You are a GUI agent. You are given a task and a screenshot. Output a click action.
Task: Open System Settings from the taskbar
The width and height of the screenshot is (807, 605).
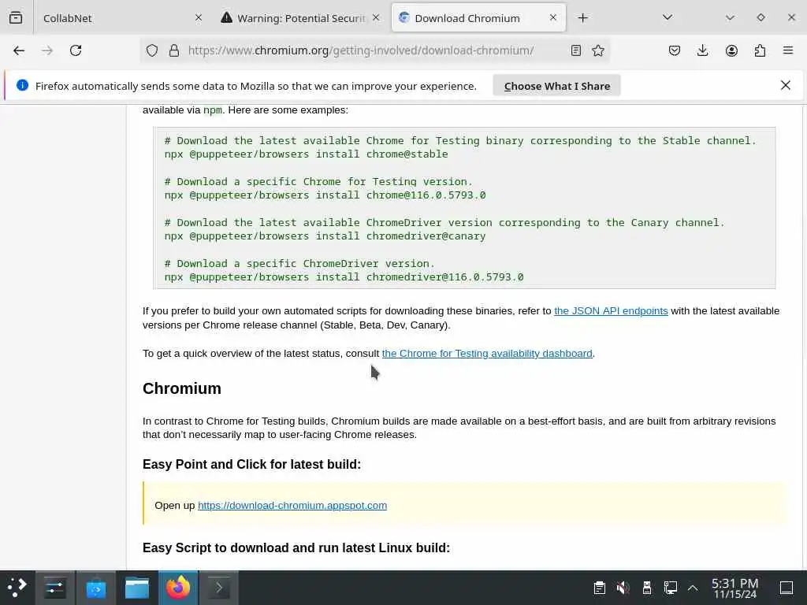[54, 588]
